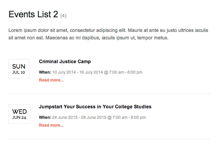Select the SUN JUL 10 date badge
Image resolution: width=219 pixels, height=146 pixels.
[19, 69]
